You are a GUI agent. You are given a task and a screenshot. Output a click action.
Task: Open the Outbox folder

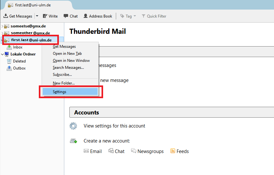19,68
